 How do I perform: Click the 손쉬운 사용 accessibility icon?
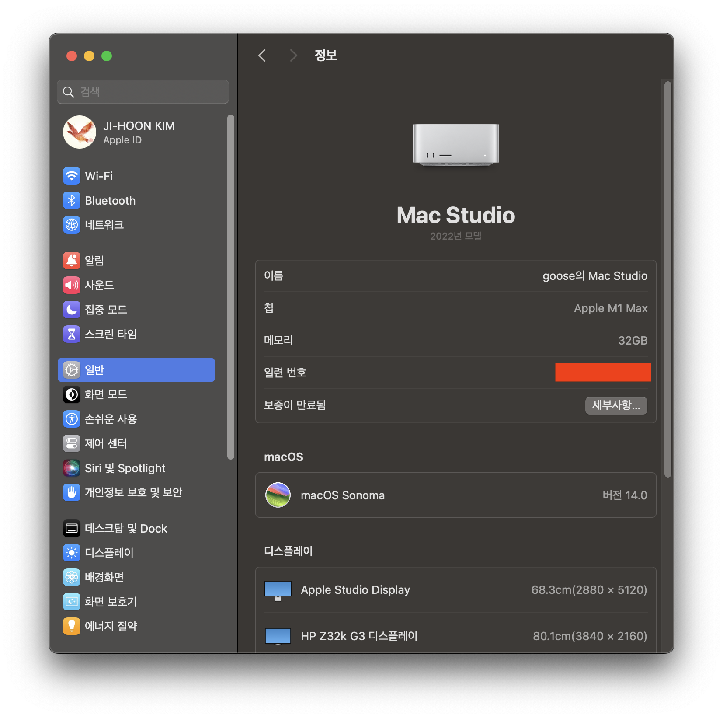point(72,419)
